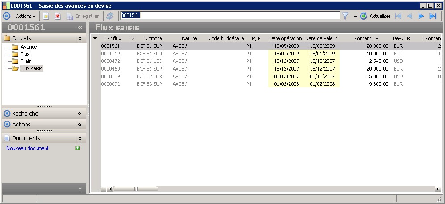
Task: Collapse the Onglets panel section
Action: point(80,38)
